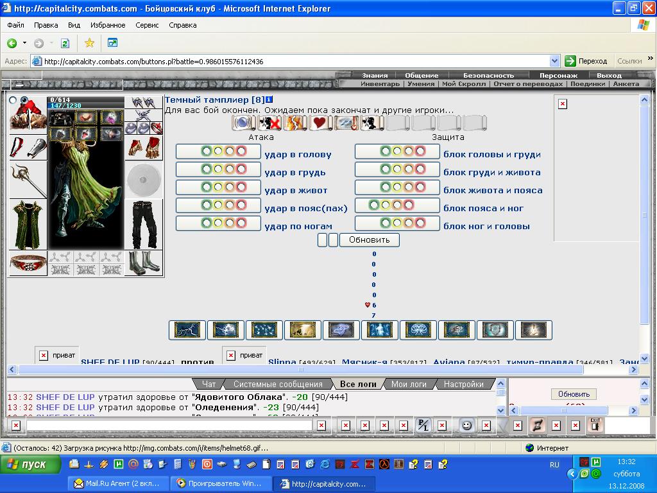Image resolution: width=657 pixels, height=493 pixels.
Task: Click the P/L chat translit icon
Action: point(423,426)
